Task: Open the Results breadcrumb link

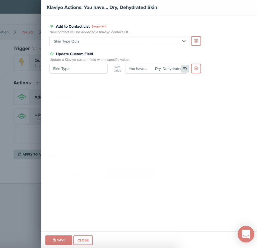Action: coord(27,32)
